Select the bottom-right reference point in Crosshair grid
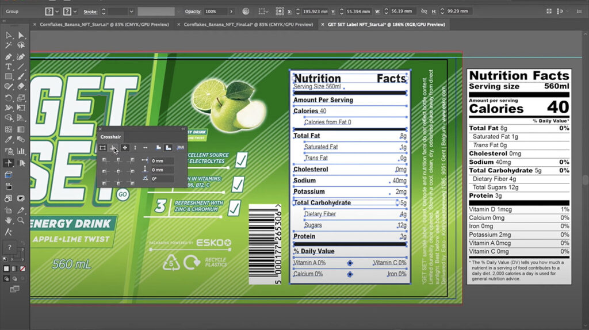Viewport: 589px width, 330px height. coord(132,183)
